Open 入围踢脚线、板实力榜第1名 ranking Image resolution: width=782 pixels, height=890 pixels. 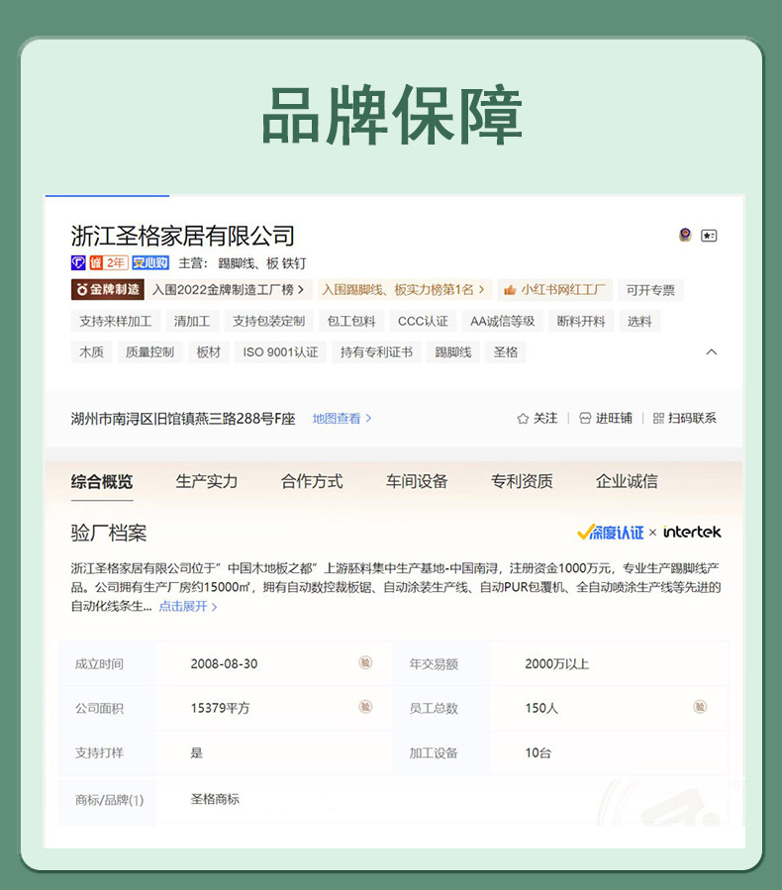click(404, 289)
